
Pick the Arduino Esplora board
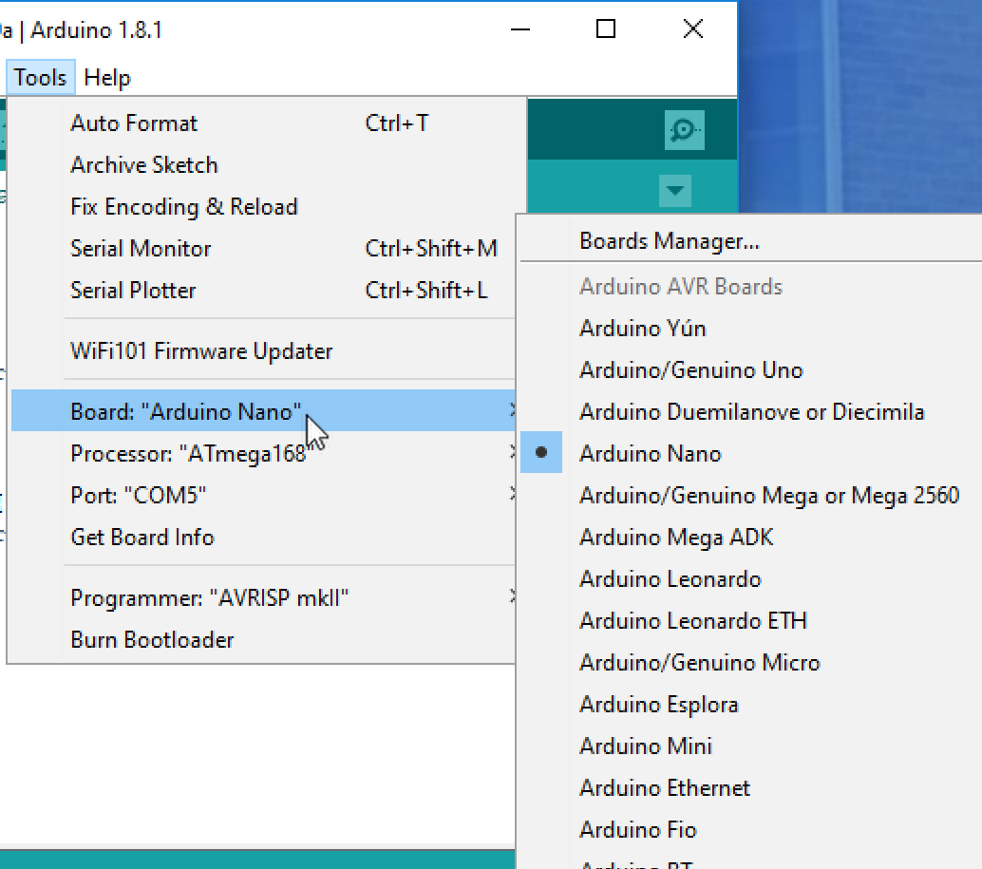750,705
